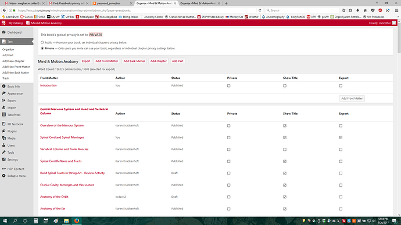
Task: Click the bookmark star icon
Action: coord(343,10)
